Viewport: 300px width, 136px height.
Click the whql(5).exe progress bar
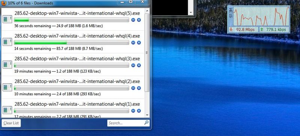click(x=72, y=20)
